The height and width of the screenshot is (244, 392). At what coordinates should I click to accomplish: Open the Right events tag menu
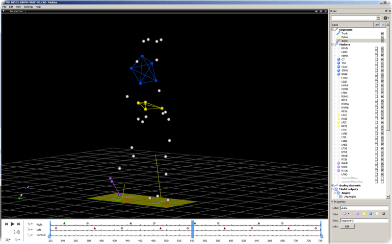click(x=30, y=224)
